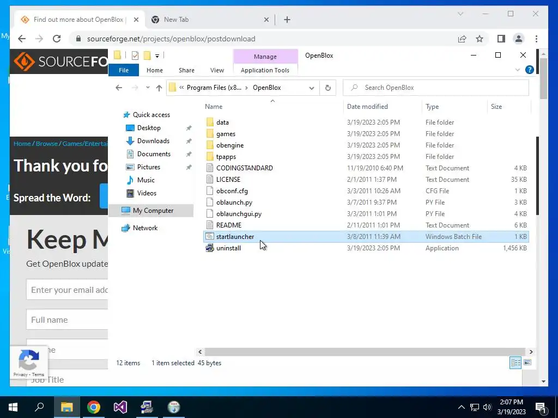Show hidden system tray icons

click(461, 407)
